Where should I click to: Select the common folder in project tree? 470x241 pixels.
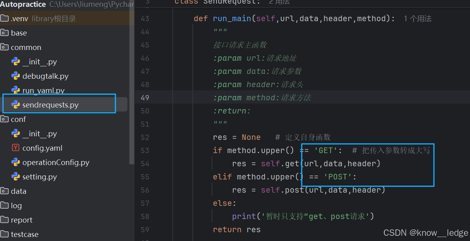pyautogui.click(x=26, y=47)
